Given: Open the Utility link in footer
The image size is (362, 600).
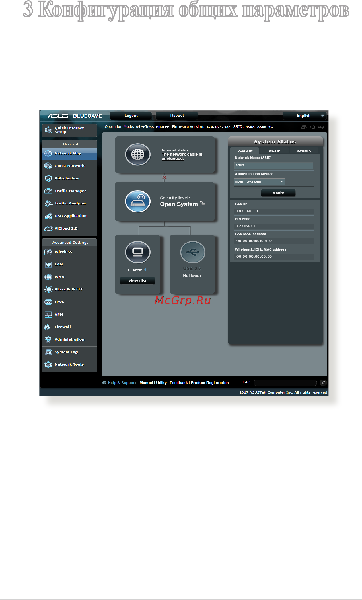Looking at the screenshot, I should click(x=161, y=383).
